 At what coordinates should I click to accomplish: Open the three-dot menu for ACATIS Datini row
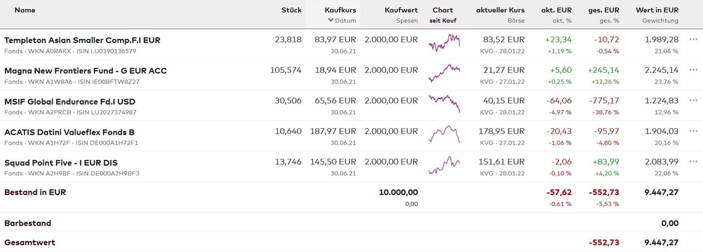[x=693, y=131]
